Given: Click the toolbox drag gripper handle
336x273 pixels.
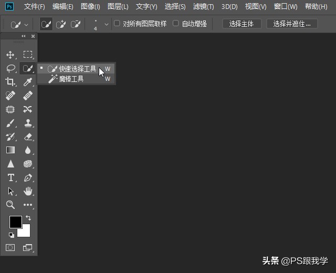Looking at the screenshot, I should tap(19, 42).
